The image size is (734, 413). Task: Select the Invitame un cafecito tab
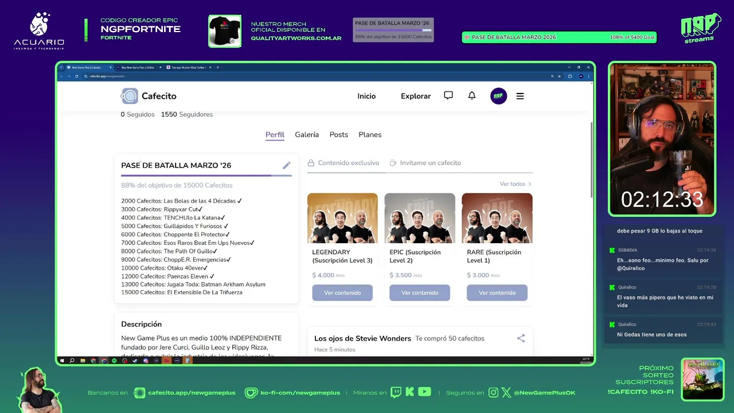pos(425,163)
